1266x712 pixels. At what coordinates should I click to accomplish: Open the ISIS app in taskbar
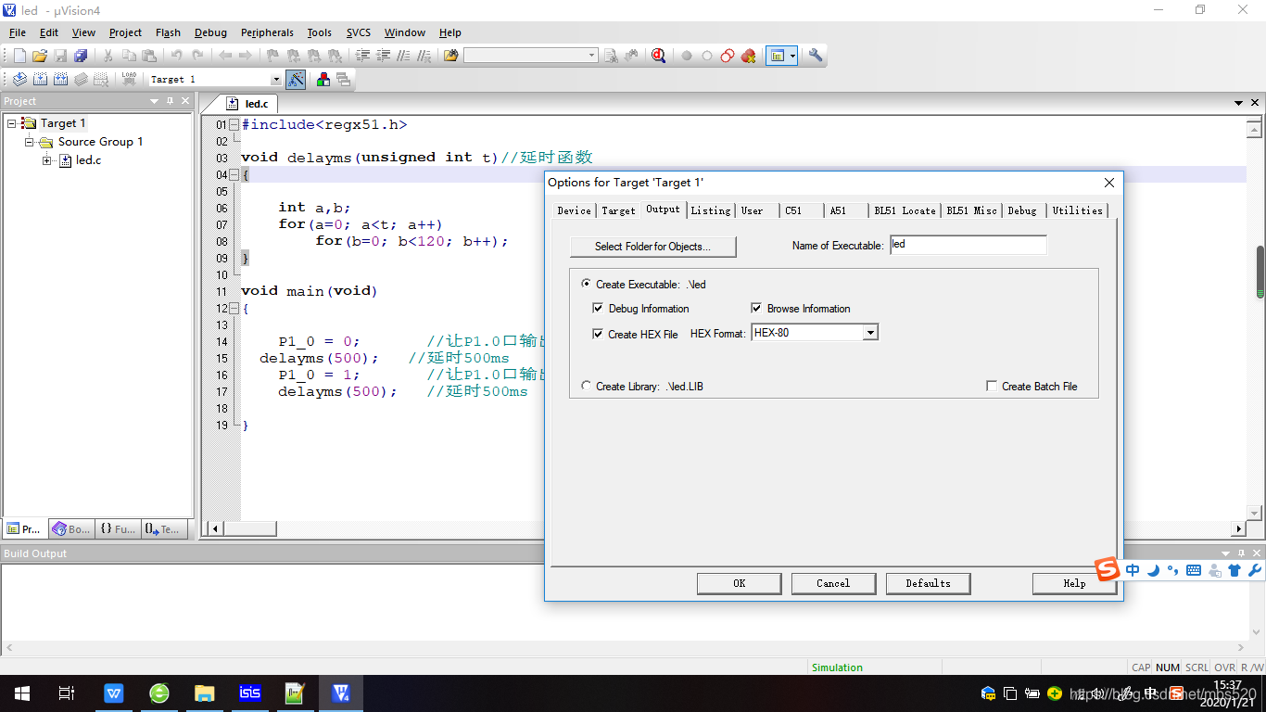(x=249, y=693)
